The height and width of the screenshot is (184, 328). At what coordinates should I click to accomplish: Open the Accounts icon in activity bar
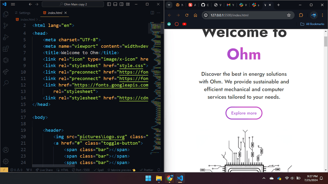[6, 150]
